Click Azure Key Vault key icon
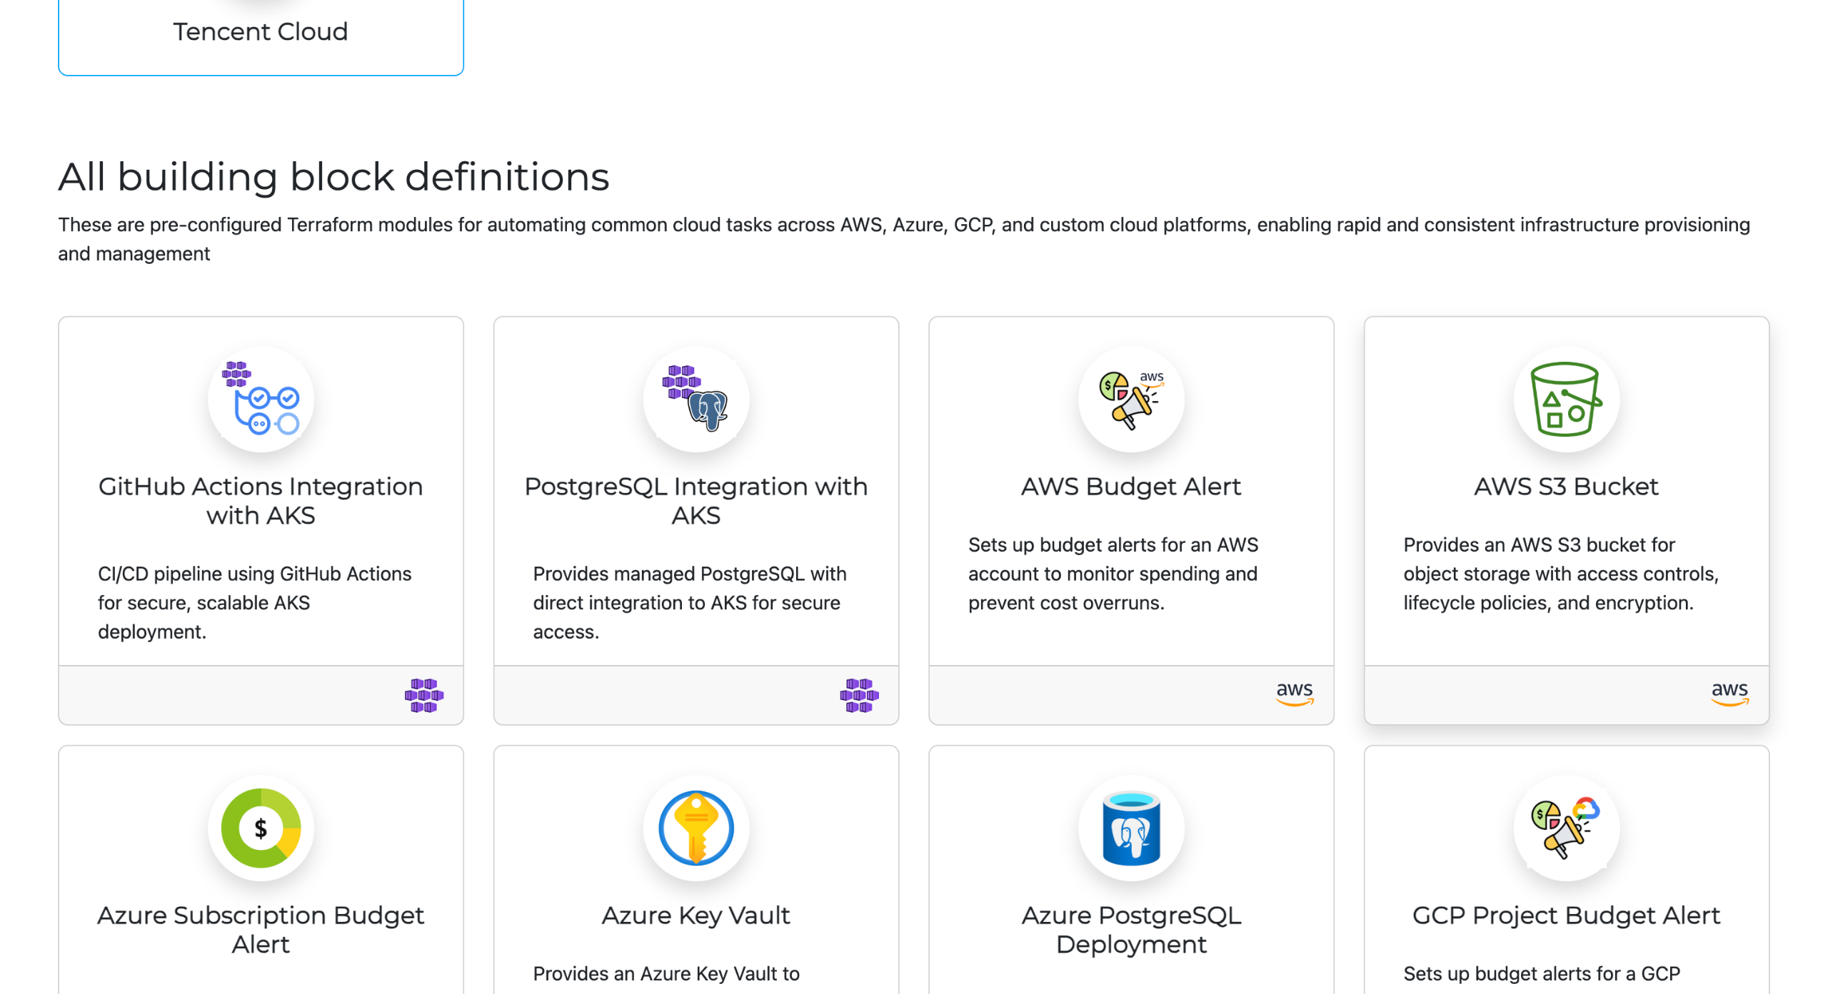The width and height of the screenshot is (1828, 994). [695, 828]
